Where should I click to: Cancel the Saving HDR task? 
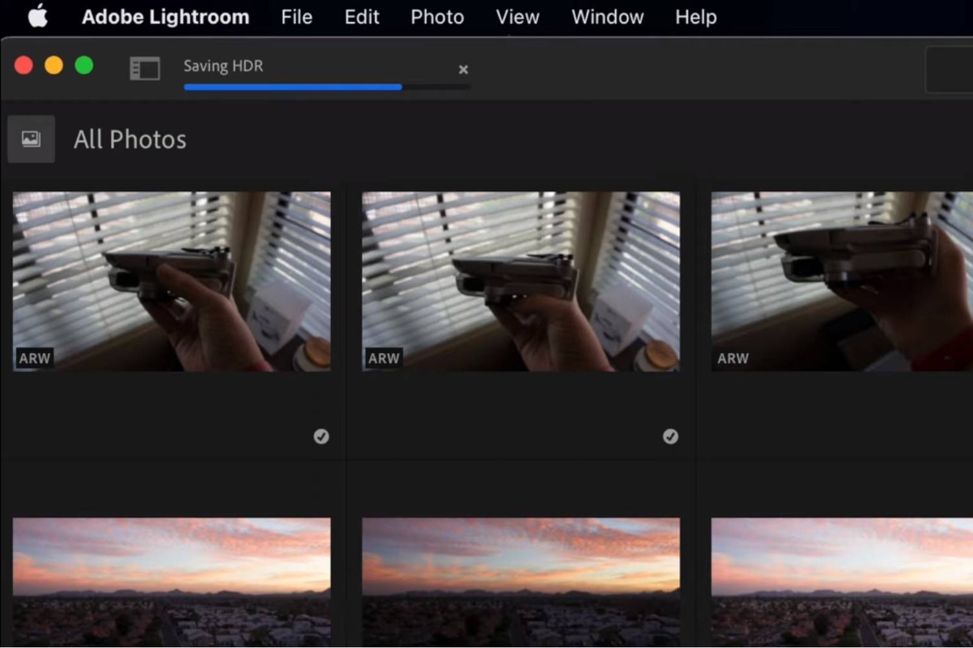pyautogui.click(x=463, y=69)
